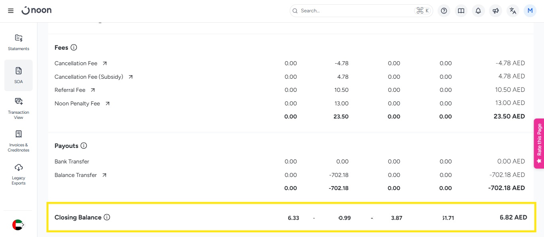
Task: Open Cancellation Fee details arrow link
Action: (x=105, y=63)
